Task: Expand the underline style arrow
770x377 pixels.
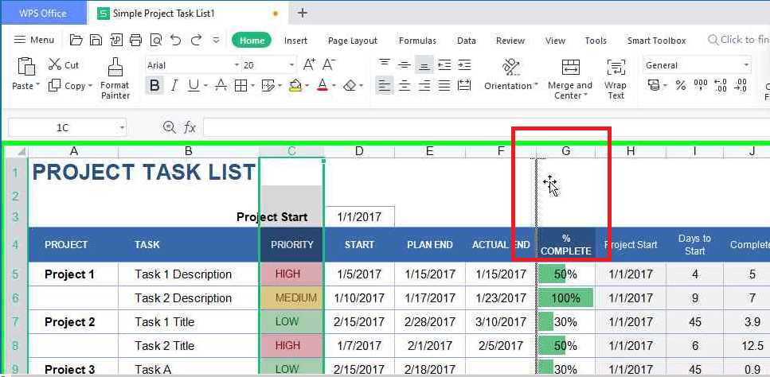Action: pos(205,86)
